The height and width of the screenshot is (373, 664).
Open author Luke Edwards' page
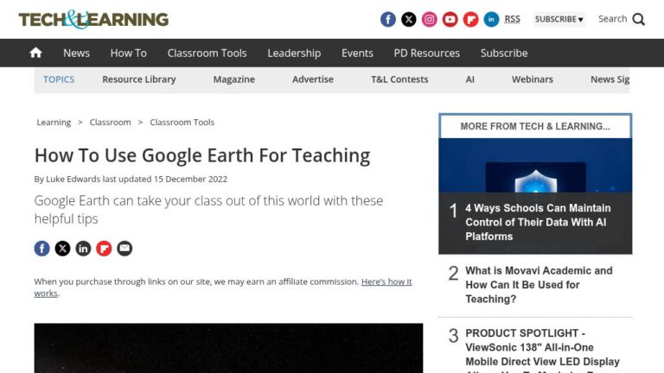[73, 179]
